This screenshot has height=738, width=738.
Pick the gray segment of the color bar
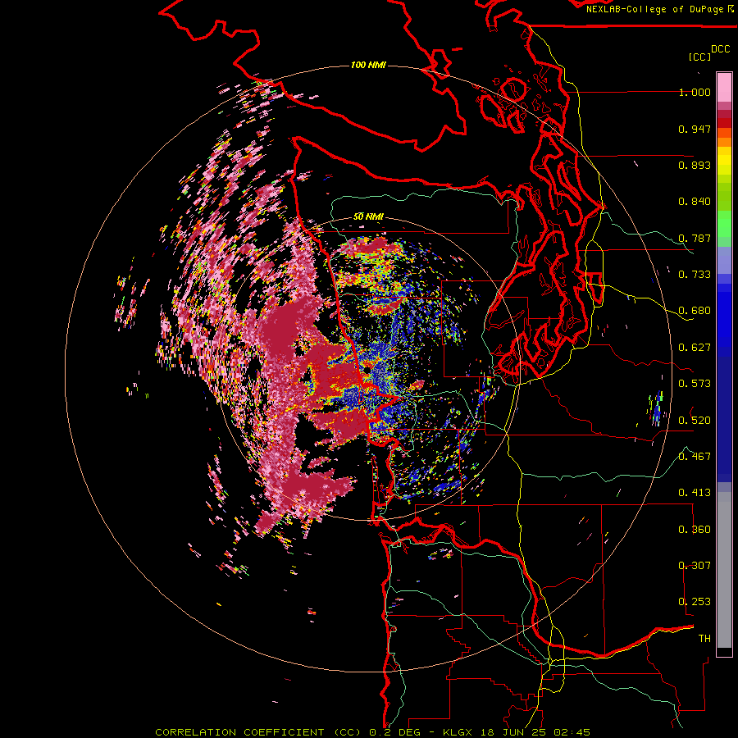click(x=724, y=570)
